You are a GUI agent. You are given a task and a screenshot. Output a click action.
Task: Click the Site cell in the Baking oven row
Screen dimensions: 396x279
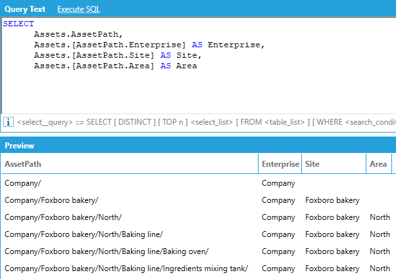[x=332, y=251]
